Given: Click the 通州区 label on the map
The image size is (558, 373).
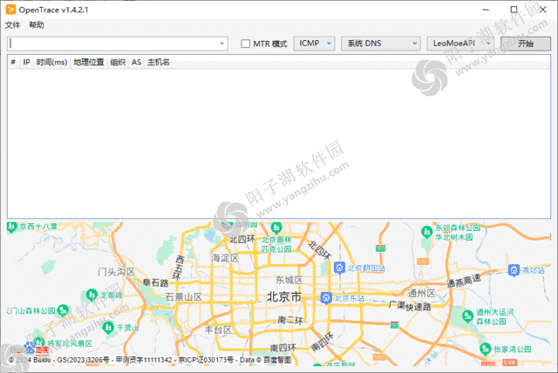Looking at the screenshot, I should tap(421, 293).
